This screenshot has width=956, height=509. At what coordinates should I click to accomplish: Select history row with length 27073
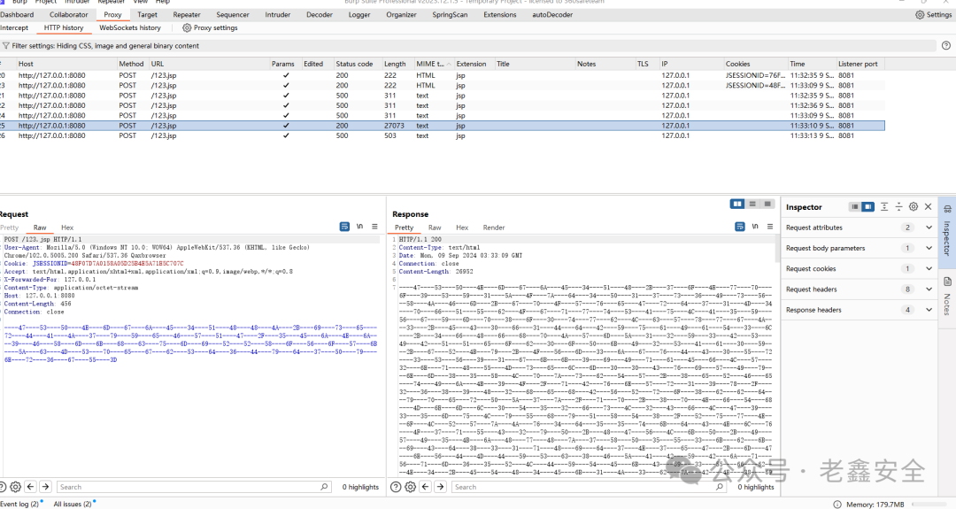pyautogui.click(x=442, y=126)
